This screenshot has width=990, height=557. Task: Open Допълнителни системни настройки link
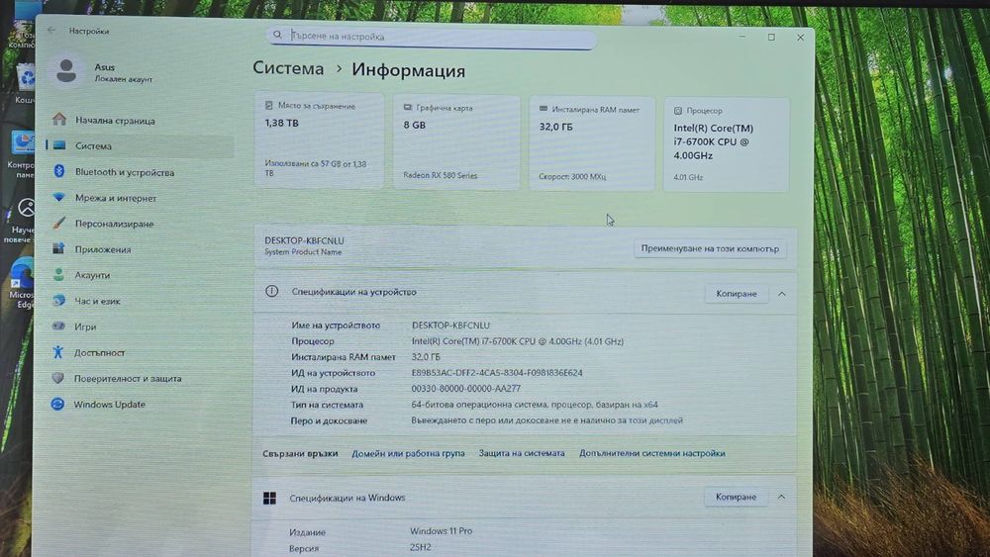[651, 453]
